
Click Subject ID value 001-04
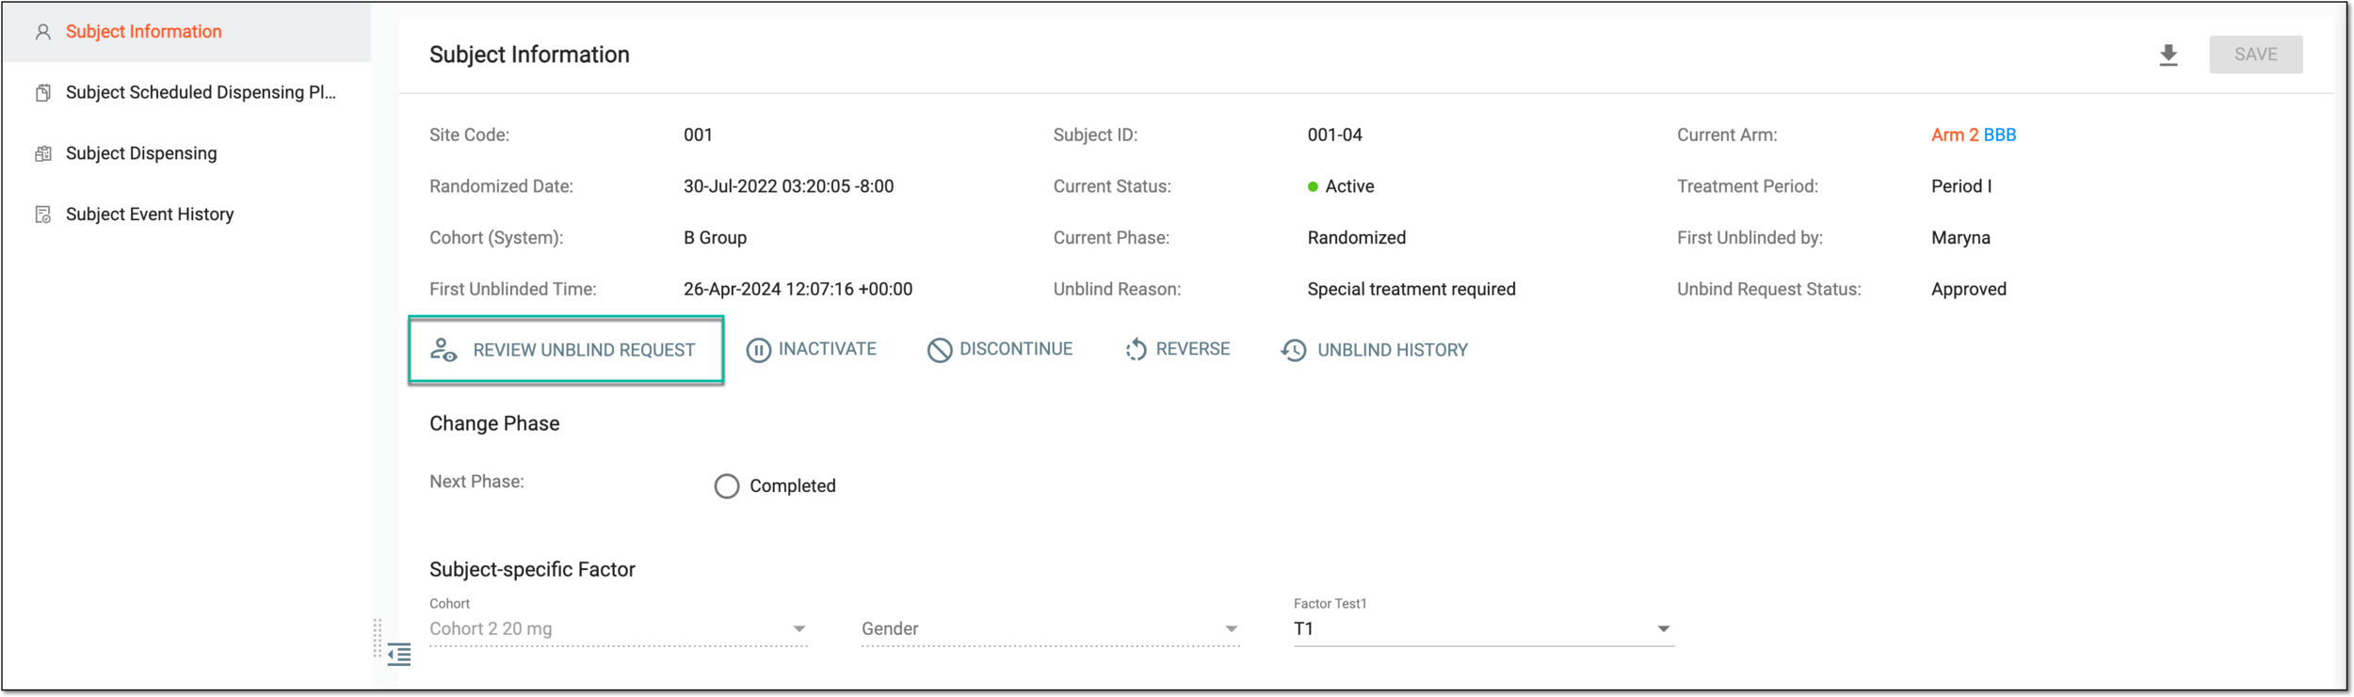1334,135
